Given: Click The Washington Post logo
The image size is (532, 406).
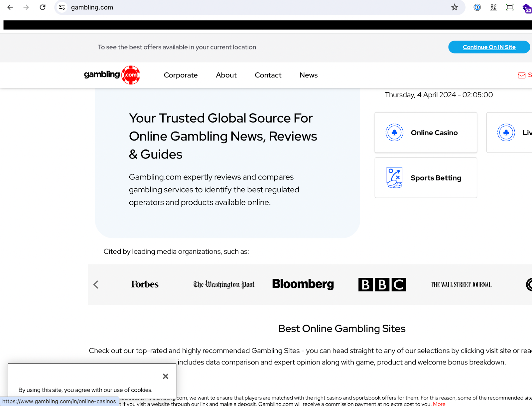Looking at the screenshot, I should tap(224, 284).
